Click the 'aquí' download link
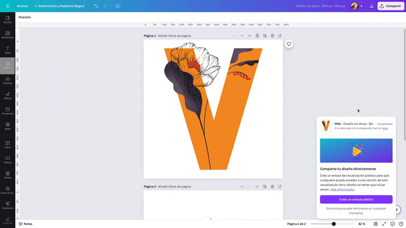406x228 pixels. pyautogui.click(x=385, y=128)
